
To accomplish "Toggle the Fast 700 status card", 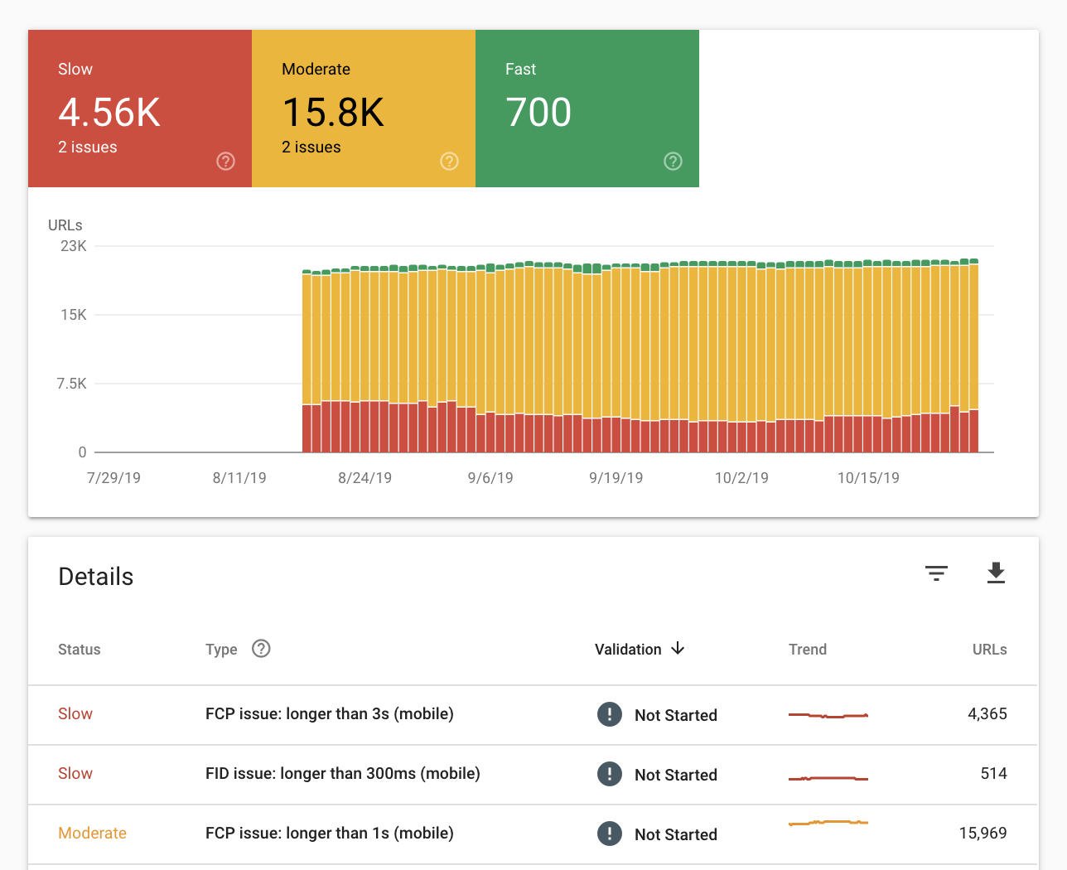I will [x=587, y=109].
